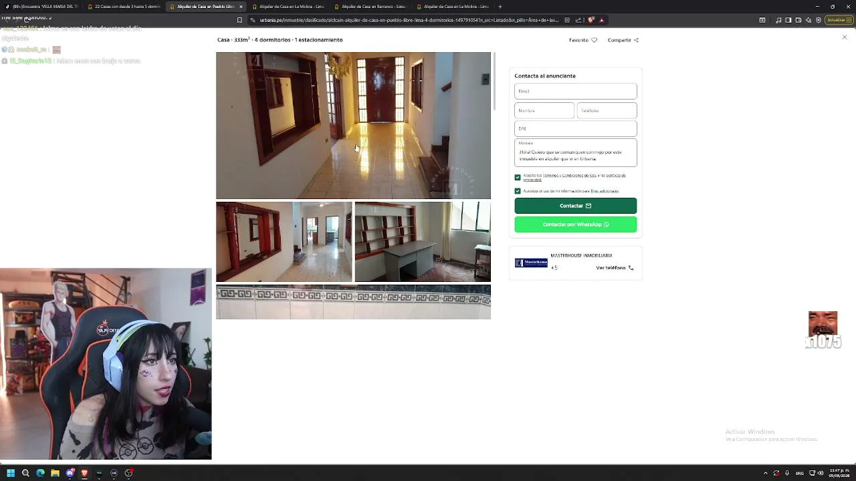
Task: Switch to the 22 Casas browser tab
Action: [124, 7]
